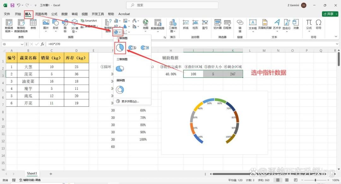Insert a Line sparkline
Viewport: 341px width, 184px height.
(x=186, y=24)
